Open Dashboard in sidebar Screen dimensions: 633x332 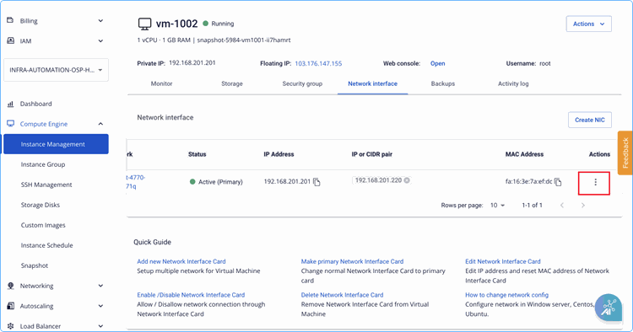click(36, 104)
